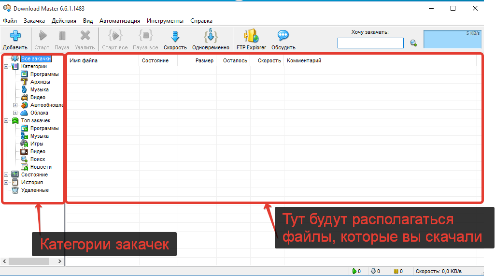Select the Архивы category
The image size is (495, 276).
[40, 82]
